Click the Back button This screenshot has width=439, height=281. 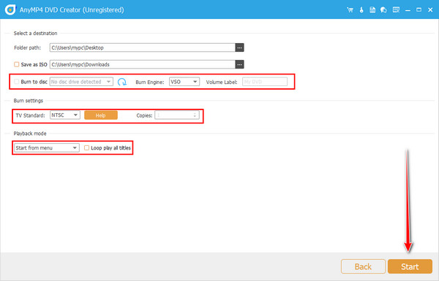coord(363,266)
